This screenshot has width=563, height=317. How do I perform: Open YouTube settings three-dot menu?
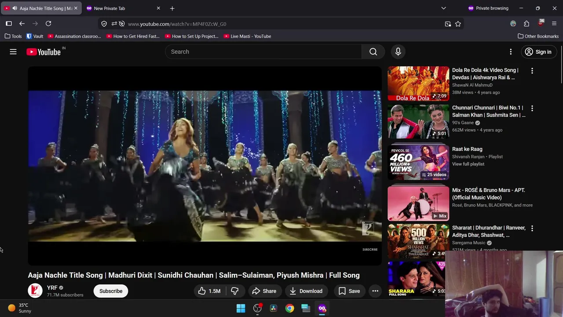click(511, 52)
